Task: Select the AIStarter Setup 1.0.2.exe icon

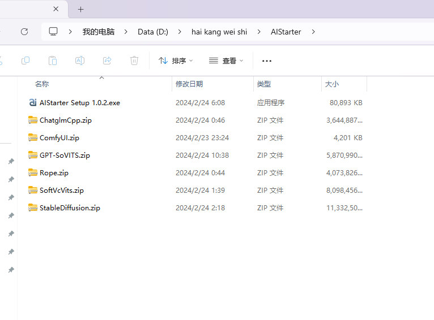Action: [x=33, y=102]
